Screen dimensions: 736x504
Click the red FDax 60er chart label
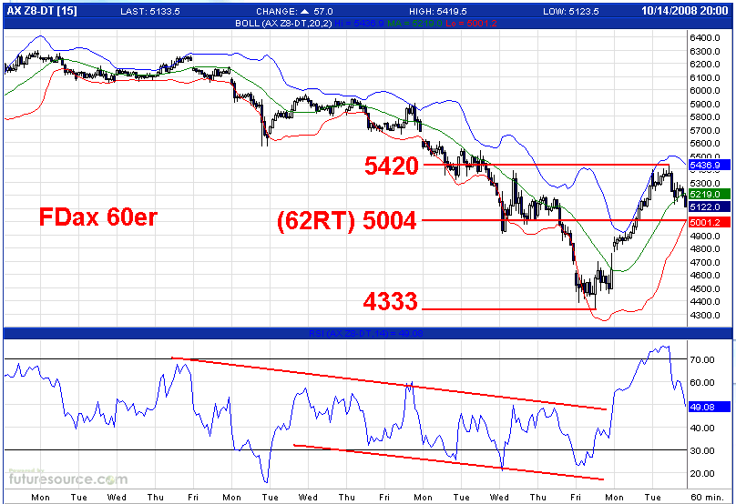[98, 217]
